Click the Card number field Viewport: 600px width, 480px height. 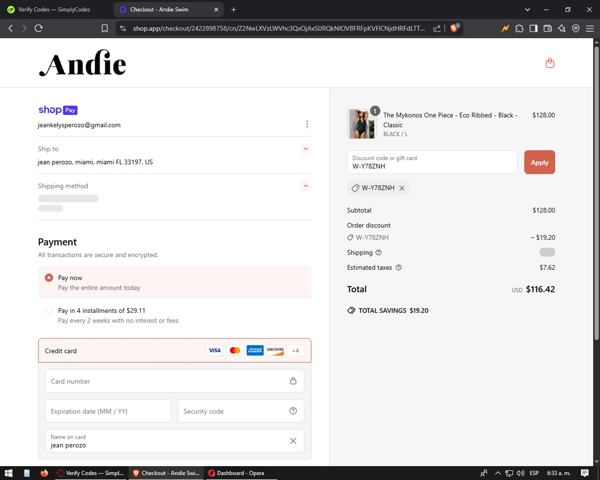[175, 381]
